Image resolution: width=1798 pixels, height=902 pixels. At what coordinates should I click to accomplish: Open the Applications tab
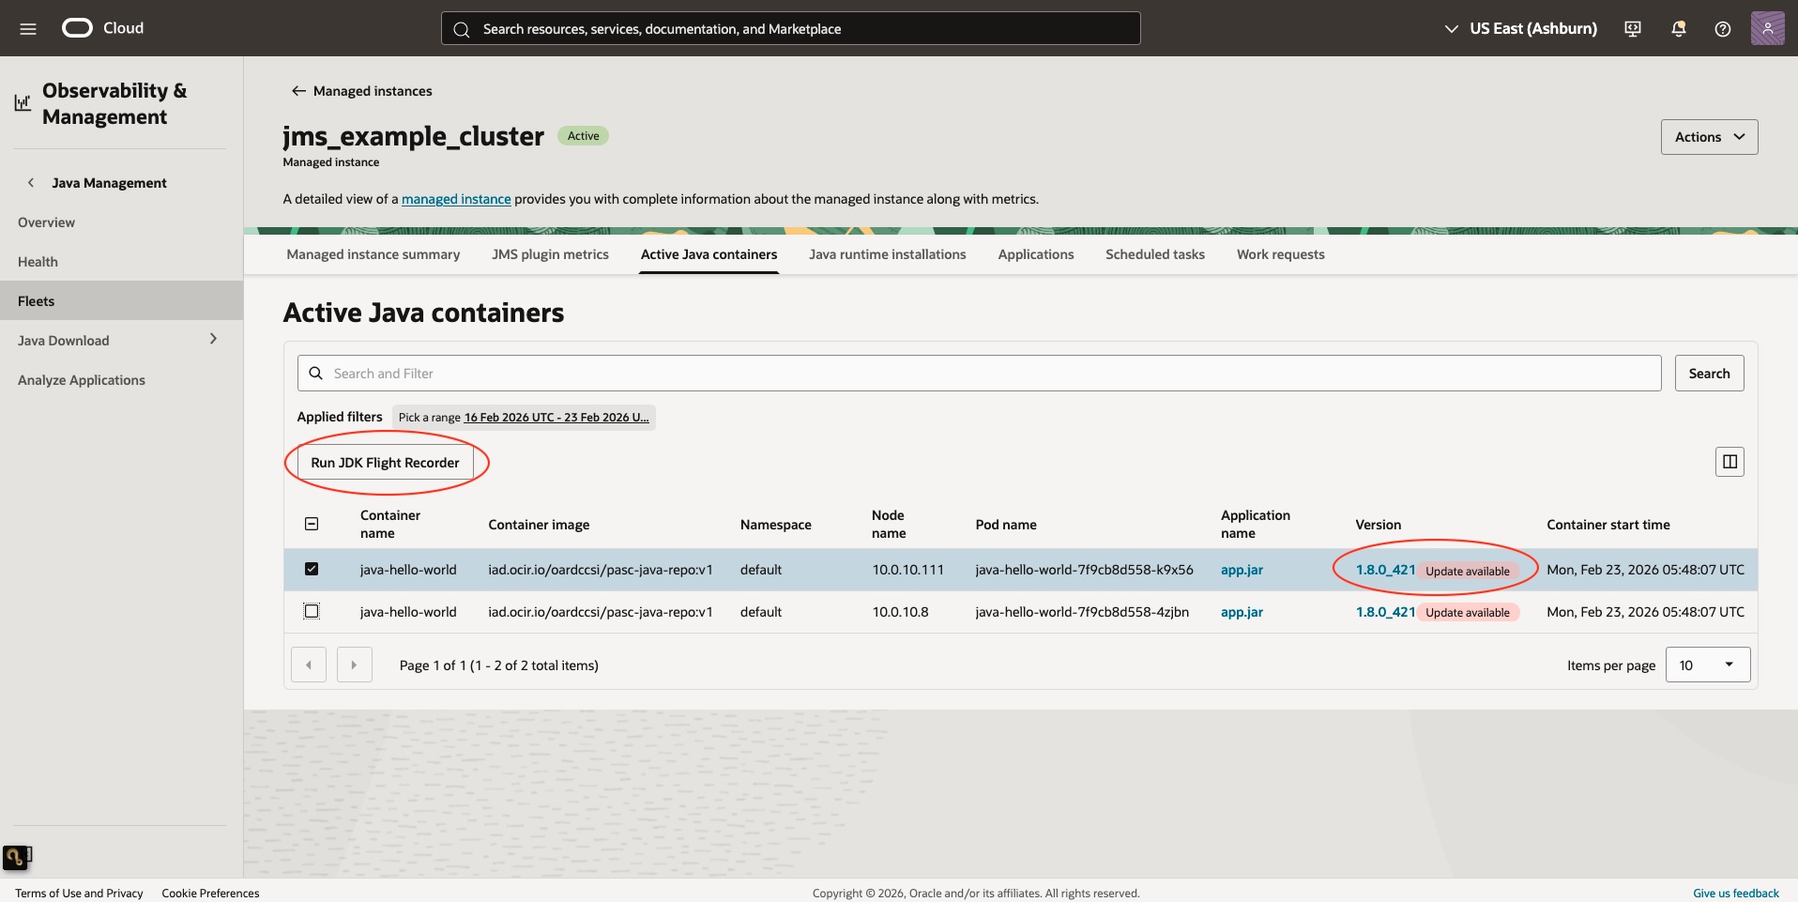click(x=1035, y=254)
